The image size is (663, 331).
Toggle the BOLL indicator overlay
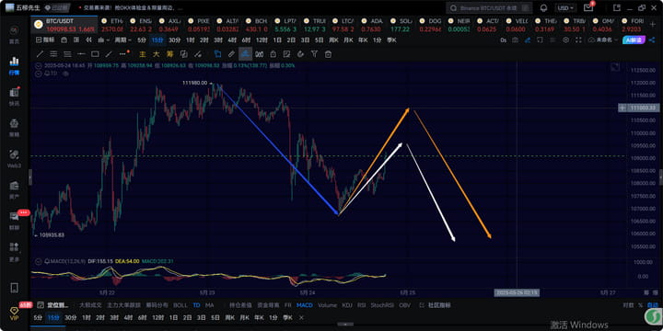[x=180, y=305]
